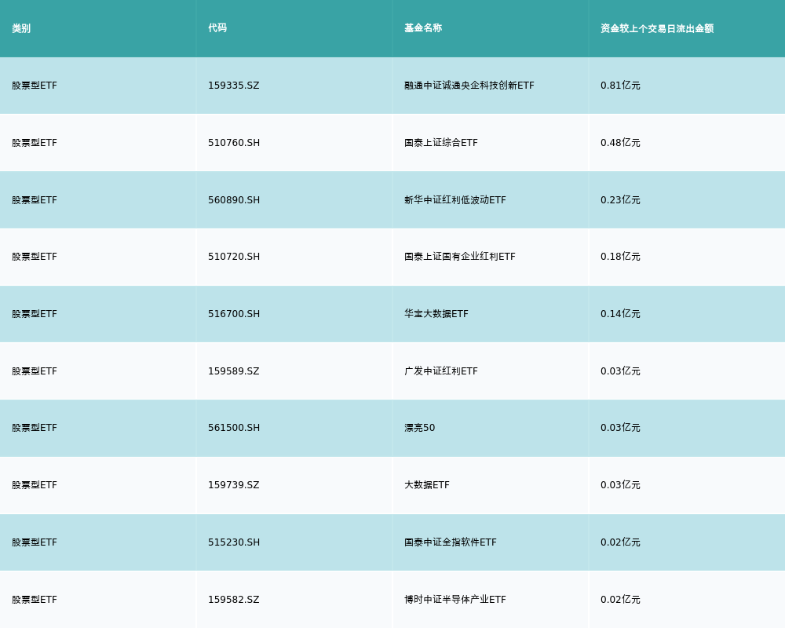Screen dimensions: 785x628
Task: Select code 560890.SH
Action: pyautogui.click(x=234, y=200)
